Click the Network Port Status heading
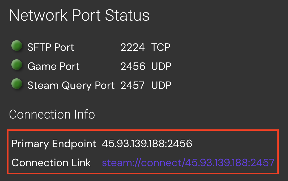The image size is (288, 181). tap(79, 15)
